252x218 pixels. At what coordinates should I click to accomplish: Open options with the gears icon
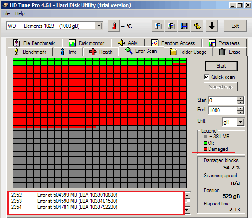tap(197, 26)
